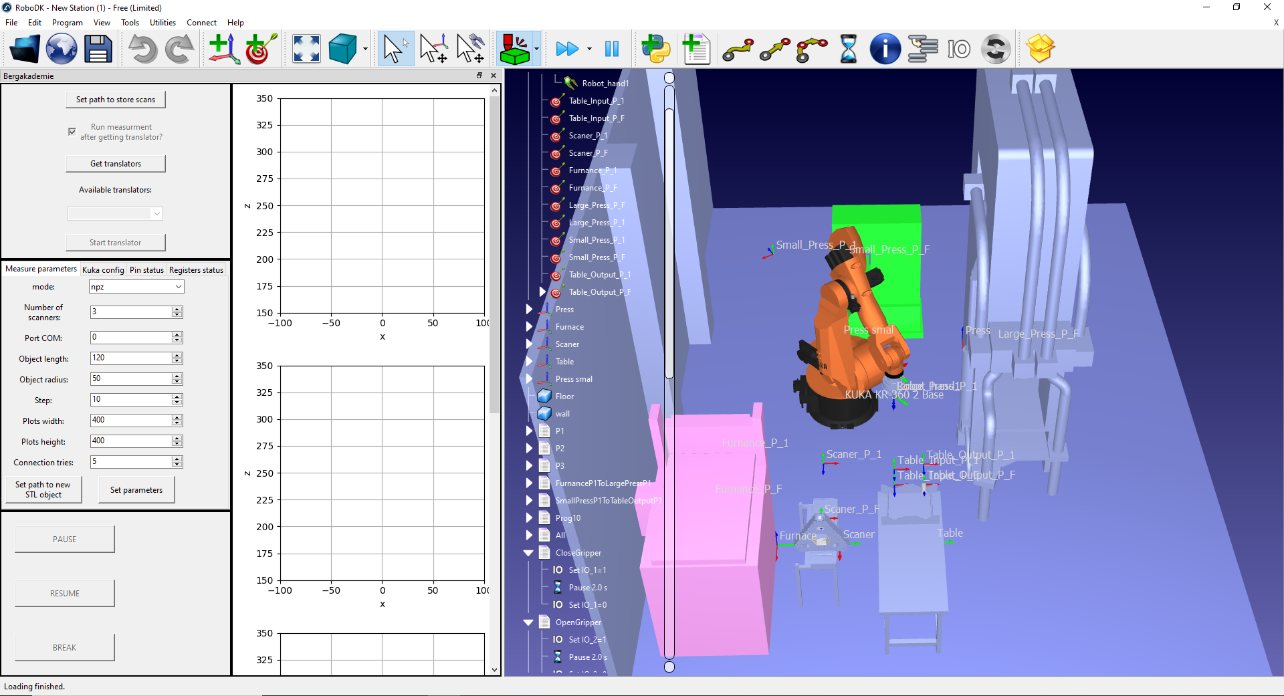This screenshot has width=1284, height=696.
Task: Click the PAUSE button
Action: pos(65,540)
